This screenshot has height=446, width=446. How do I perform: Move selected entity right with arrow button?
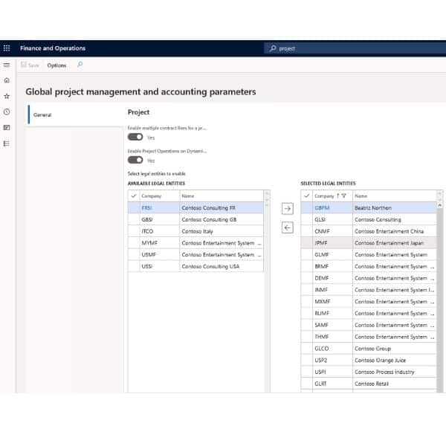click(x=287, y=208)
